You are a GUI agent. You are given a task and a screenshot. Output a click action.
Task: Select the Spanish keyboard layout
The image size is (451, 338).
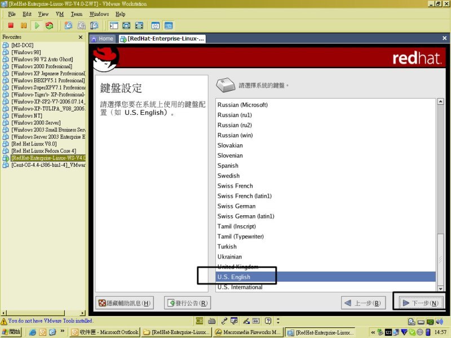326,166
